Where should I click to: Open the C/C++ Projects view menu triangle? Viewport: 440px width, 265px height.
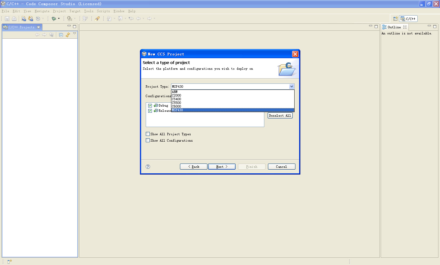[x=75, y=34]
